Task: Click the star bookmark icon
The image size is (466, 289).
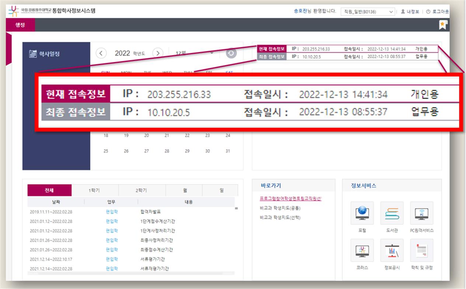Action: click(x=442, y=25)
